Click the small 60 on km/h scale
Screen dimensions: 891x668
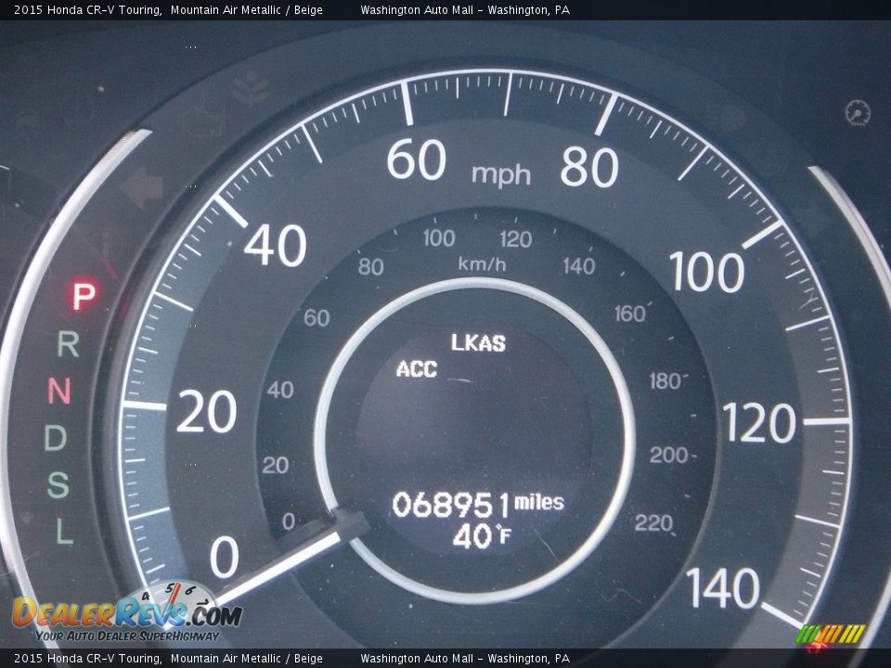316,318
